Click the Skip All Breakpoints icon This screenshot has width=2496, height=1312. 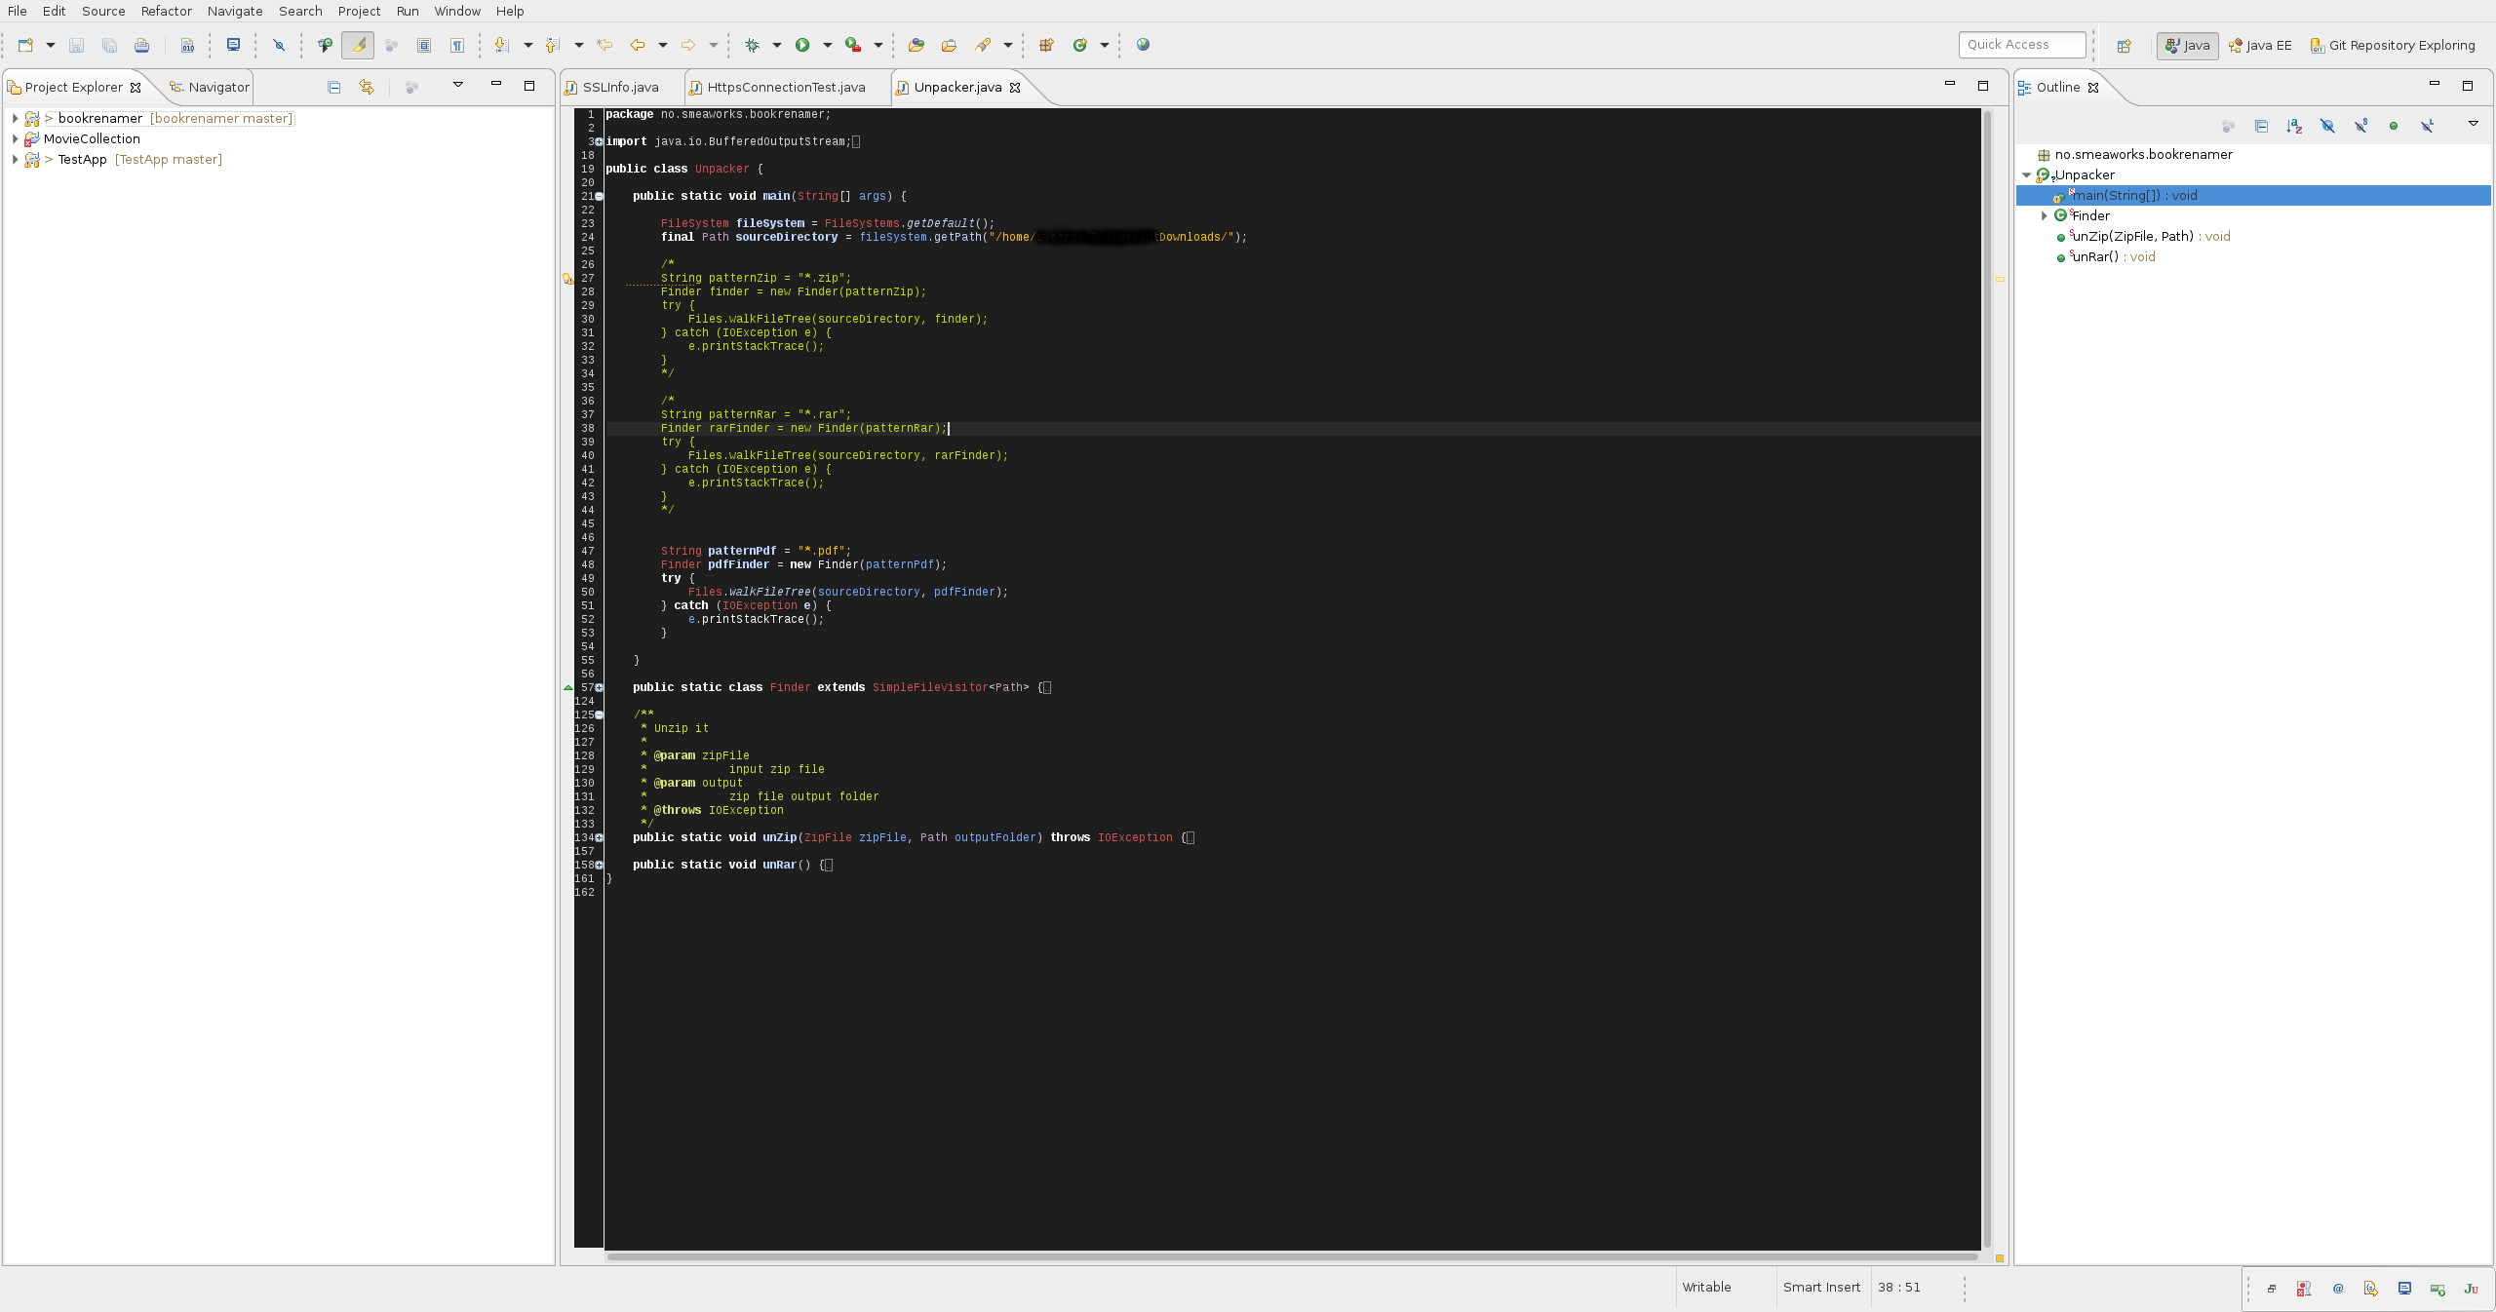point(279,45)
